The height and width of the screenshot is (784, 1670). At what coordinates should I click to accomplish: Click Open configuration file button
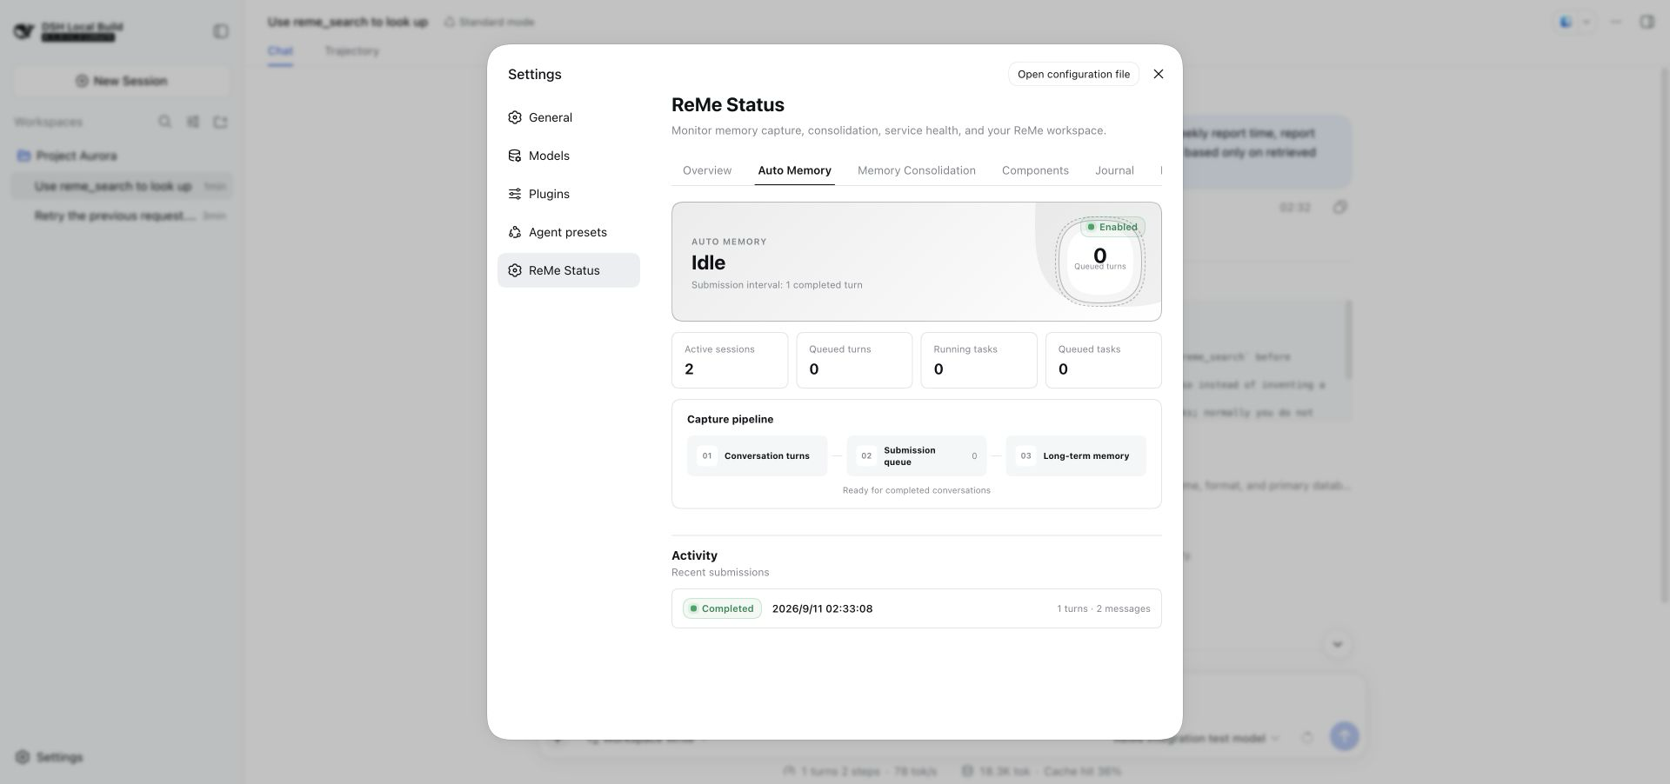point(1073,74)
